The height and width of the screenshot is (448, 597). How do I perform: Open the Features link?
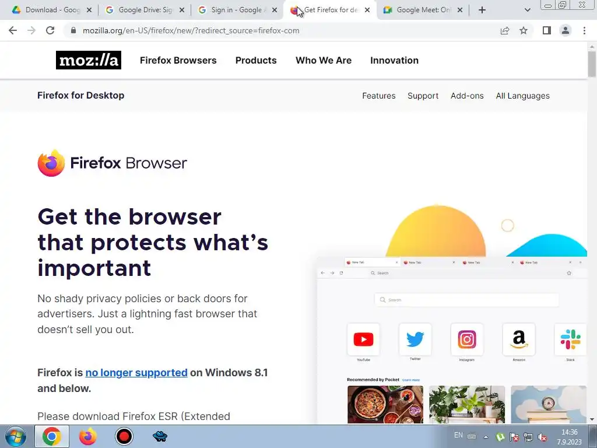pyautogui.click(x=379, y=96)
